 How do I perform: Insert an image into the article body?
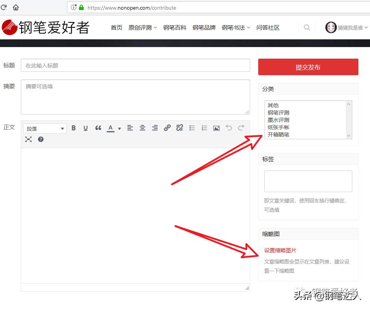click(x=216, y=128)
